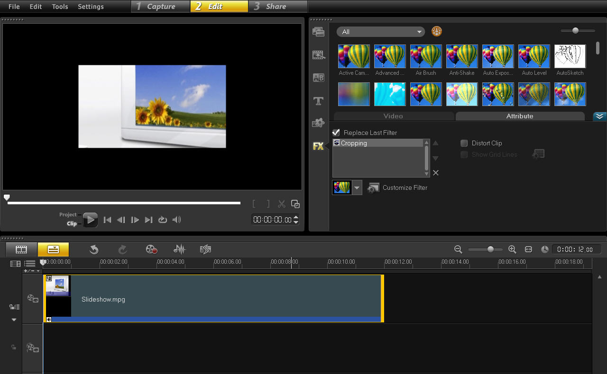607x374 pixels.
Task: Zoom in on the timeline
Action: tap(513, 249)
